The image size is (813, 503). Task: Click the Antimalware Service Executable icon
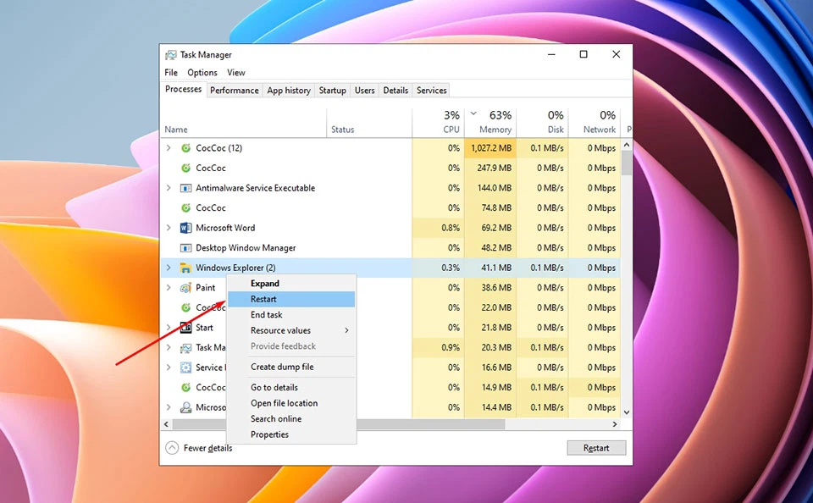(x=185, y=188)
